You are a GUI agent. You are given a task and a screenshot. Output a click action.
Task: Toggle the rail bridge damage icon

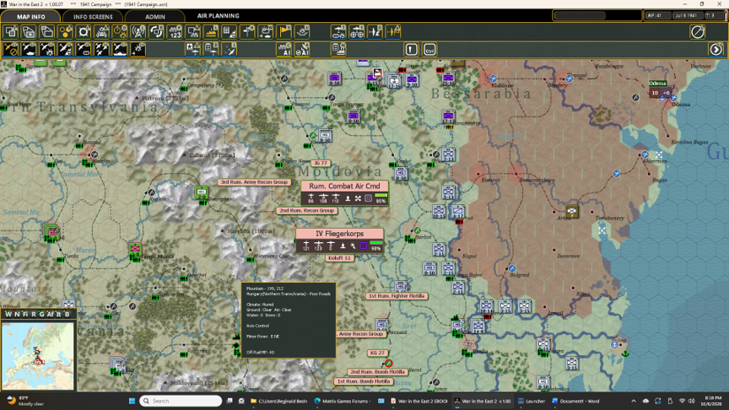[102, 32]
